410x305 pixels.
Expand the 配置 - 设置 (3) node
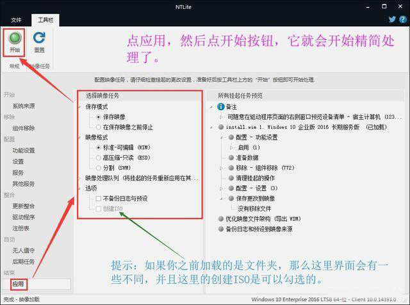tap(222, 188)
